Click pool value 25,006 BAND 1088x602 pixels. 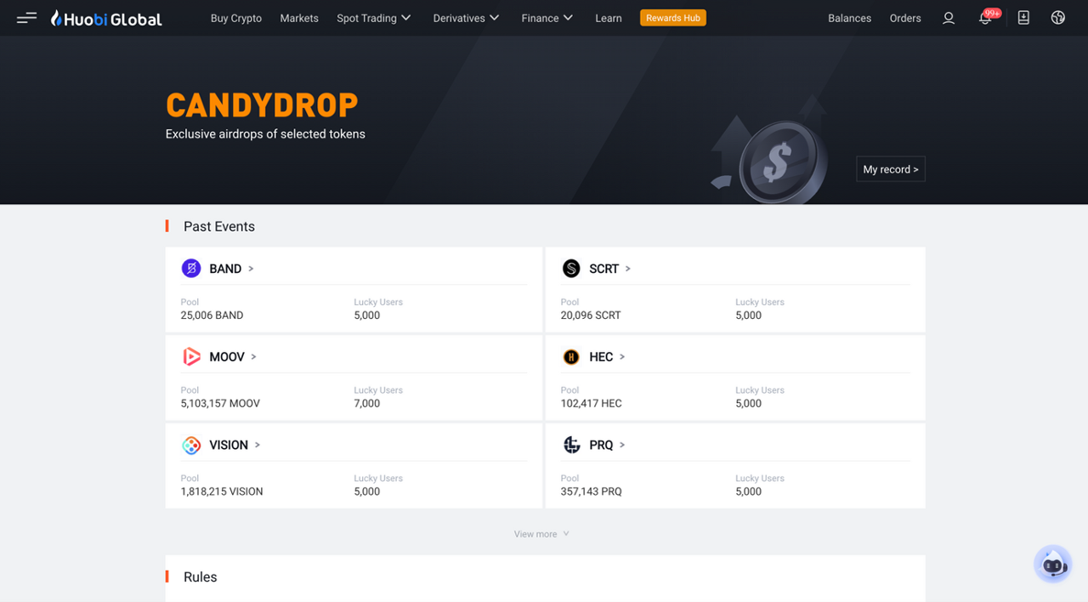click(x=212, y=315)
